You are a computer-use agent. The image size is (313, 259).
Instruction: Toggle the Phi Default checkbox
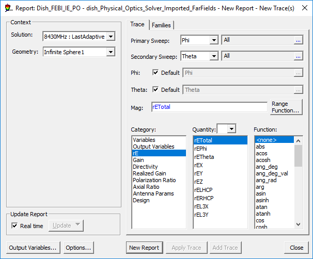coord(156,73)
